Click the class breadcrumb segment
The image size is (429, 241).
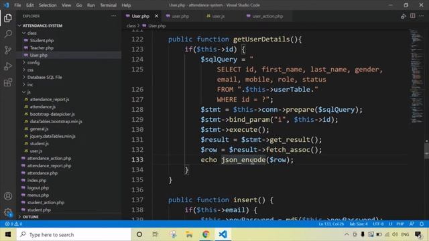[131, 25]
